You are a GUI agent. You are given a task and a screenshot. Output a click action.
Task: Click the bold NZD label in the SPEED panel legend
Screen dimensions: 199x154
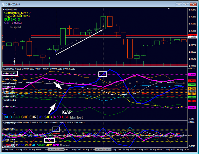[x=56, y=145]
